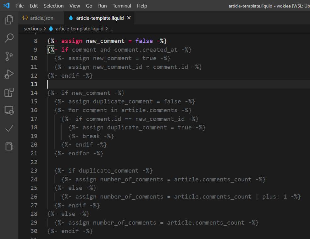Viewport: 310px width, 239px height.
Task: Click line number 13 in the gutter
Action: pos(34,84)
